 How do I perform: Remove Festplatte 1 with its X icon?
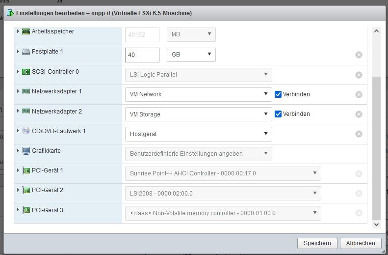click(x=359, y=55)
